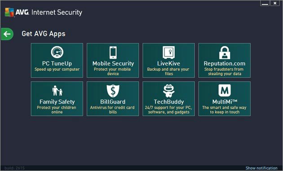283x171 pixels.
Task: Click the AVG four-color logo icon
Action: pyautogui.click(x=9, y=12)
